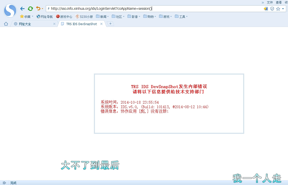The width and height of the screenshot is (288, 185).
Task: Restore closed page with orange undo arrow
Action: [x=38, y=9]
